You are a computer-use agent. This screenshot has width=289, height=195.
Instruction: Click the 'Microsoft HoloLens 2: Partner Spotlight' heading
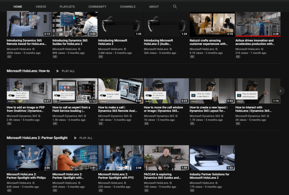[x=37, y=138]
